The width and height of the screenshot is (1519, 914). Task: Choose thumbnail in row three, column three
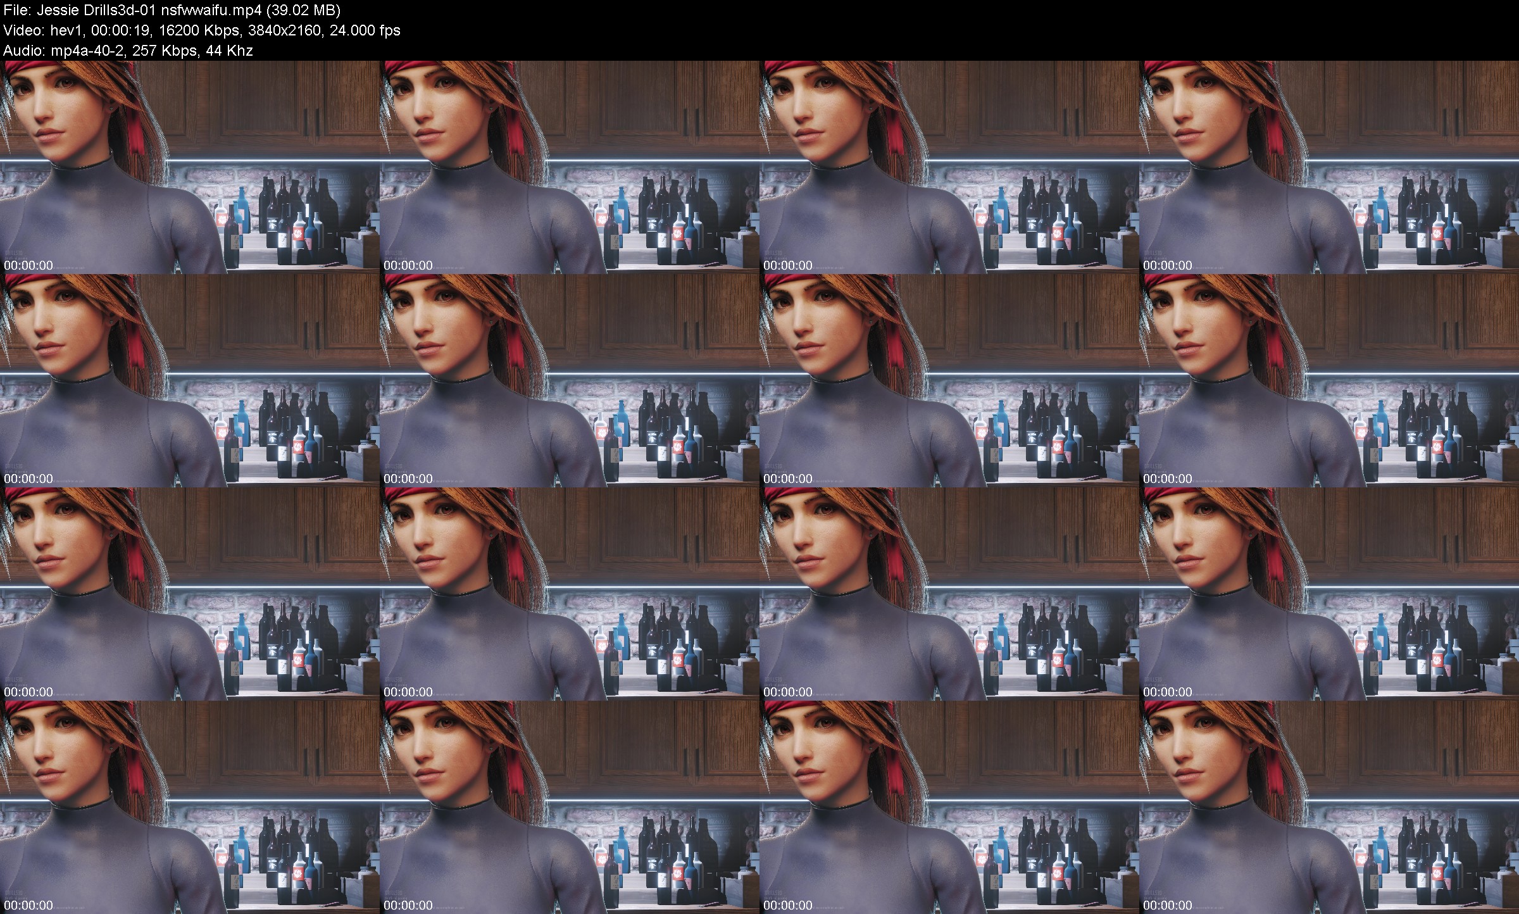pos(949,594)
